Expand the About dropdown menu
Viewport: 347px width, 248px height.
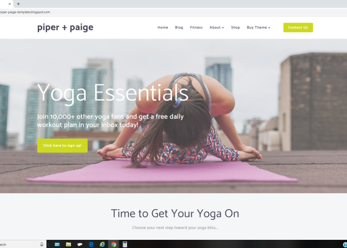tap(217, 28)
